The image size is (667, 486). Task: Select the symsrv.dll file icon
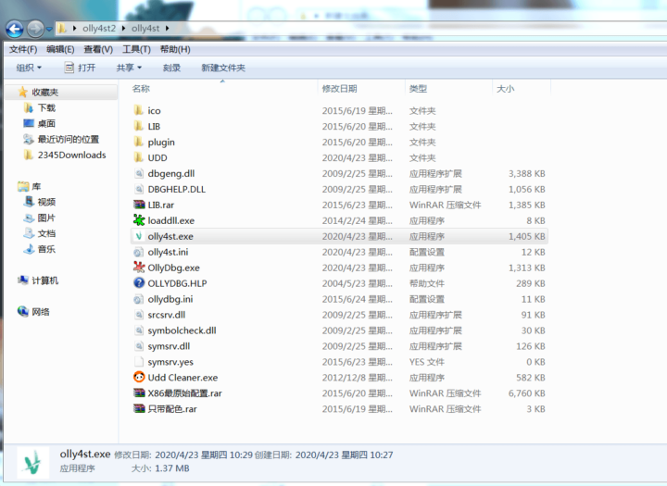coord(139,346)
